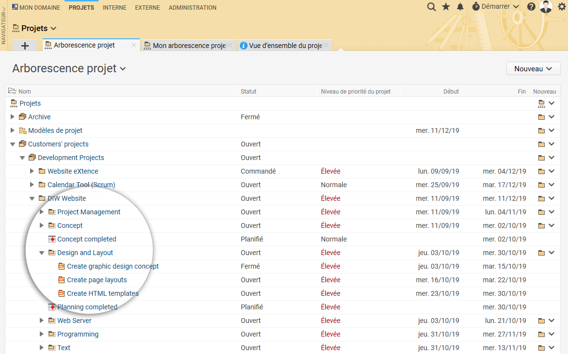Open the help question mark icon
This screenshot has width=568, height=354.
point(531,7)
